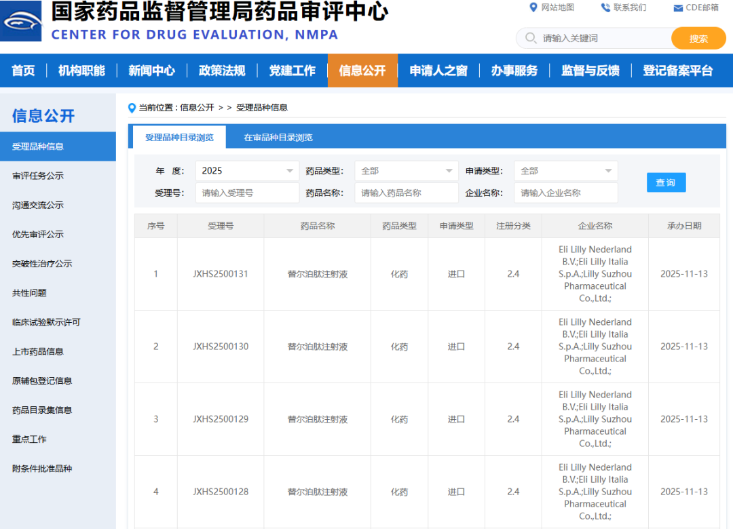Click the magnifier icon in the search box
Screen dimensions: 733x529
point(531,38)
